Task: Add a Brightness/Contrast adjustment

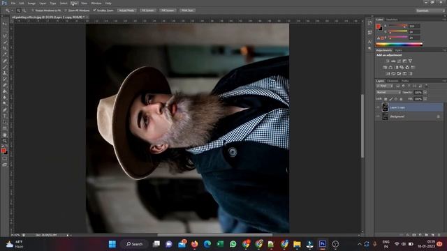Action: (x=388, y=61)
